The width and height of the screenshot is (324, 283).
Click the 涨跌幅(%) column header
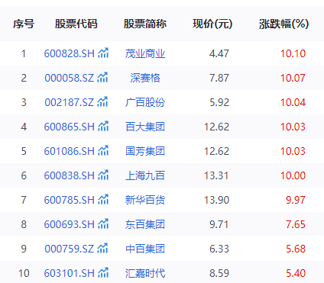[284, 24]
